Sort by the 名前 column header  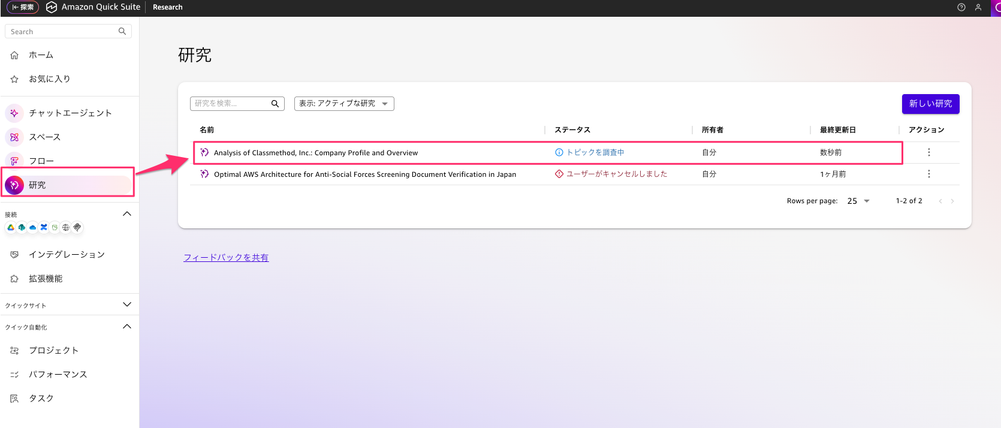tap(207, 130)
